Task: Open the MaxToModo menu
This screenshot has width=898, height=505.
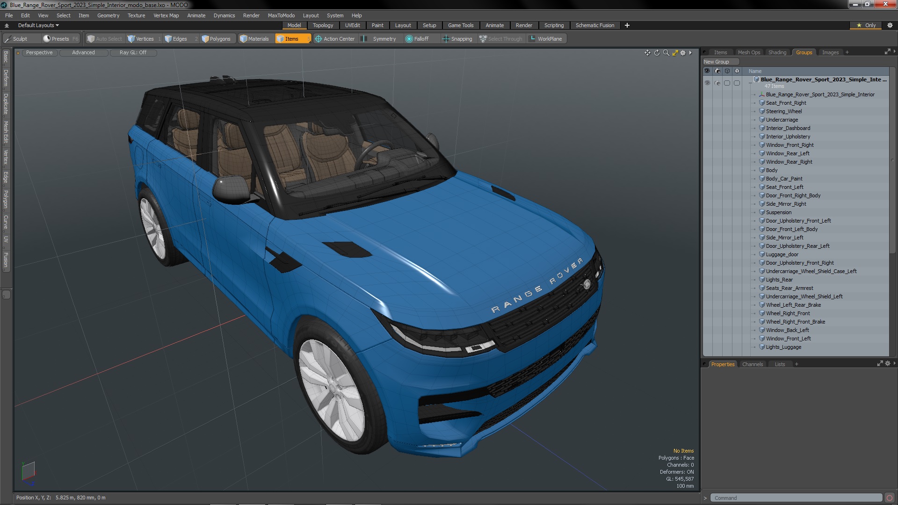Action: tap(281, 15)
